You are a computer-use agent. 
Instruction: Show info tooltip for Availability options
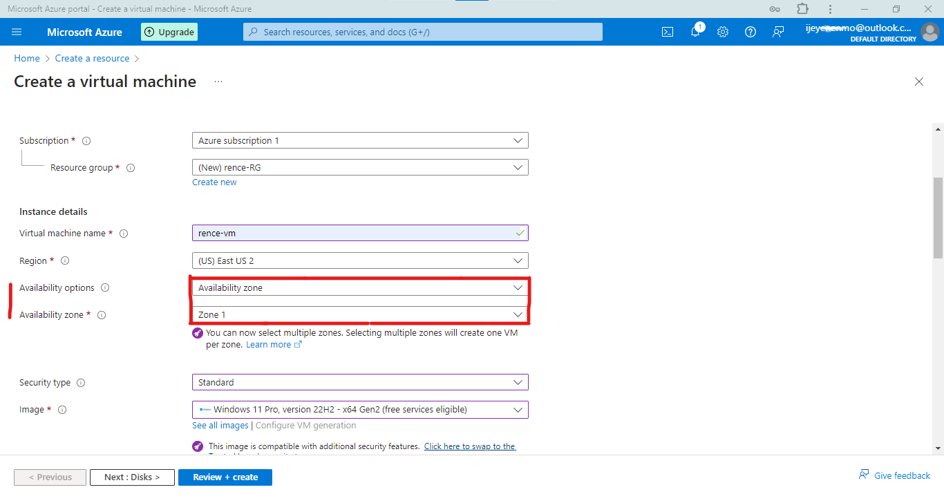point(106,288)
